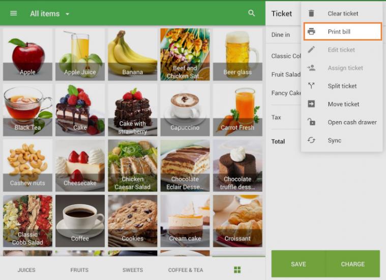Add Apple Juice to the ticket
Screen dimensions: 386x280
80,54
